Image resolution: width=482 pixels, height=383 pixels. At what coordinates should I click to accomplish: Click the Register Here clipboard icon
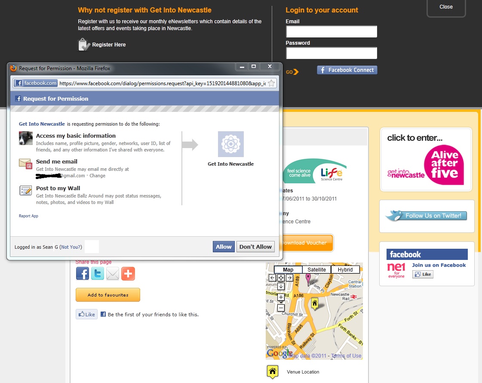tap(83, 45)
